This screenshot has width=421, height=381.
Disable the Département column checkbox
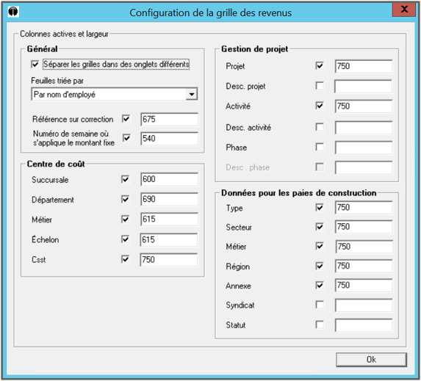click(x=126, y=200)
